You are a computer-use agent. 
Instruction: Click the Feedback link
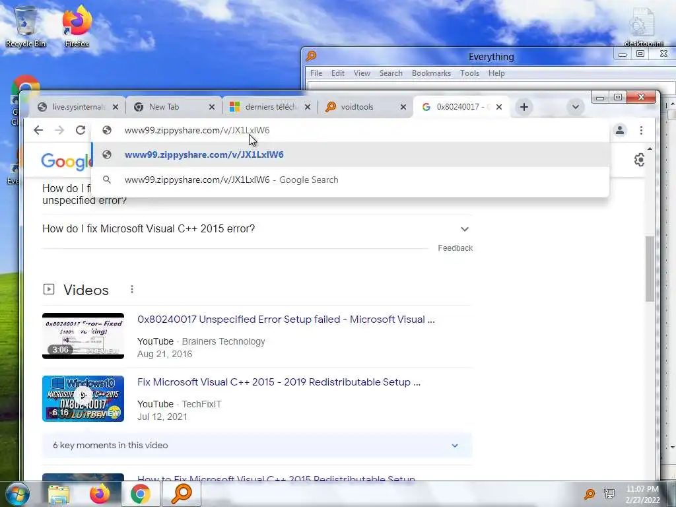point(456,248)
